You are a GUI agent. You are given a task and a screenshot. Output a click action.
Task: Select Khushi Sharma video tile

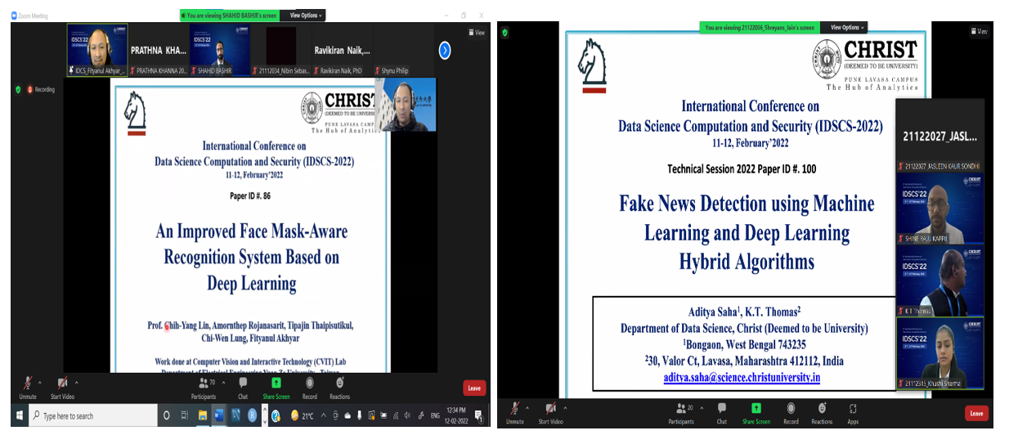click(939, 354)
